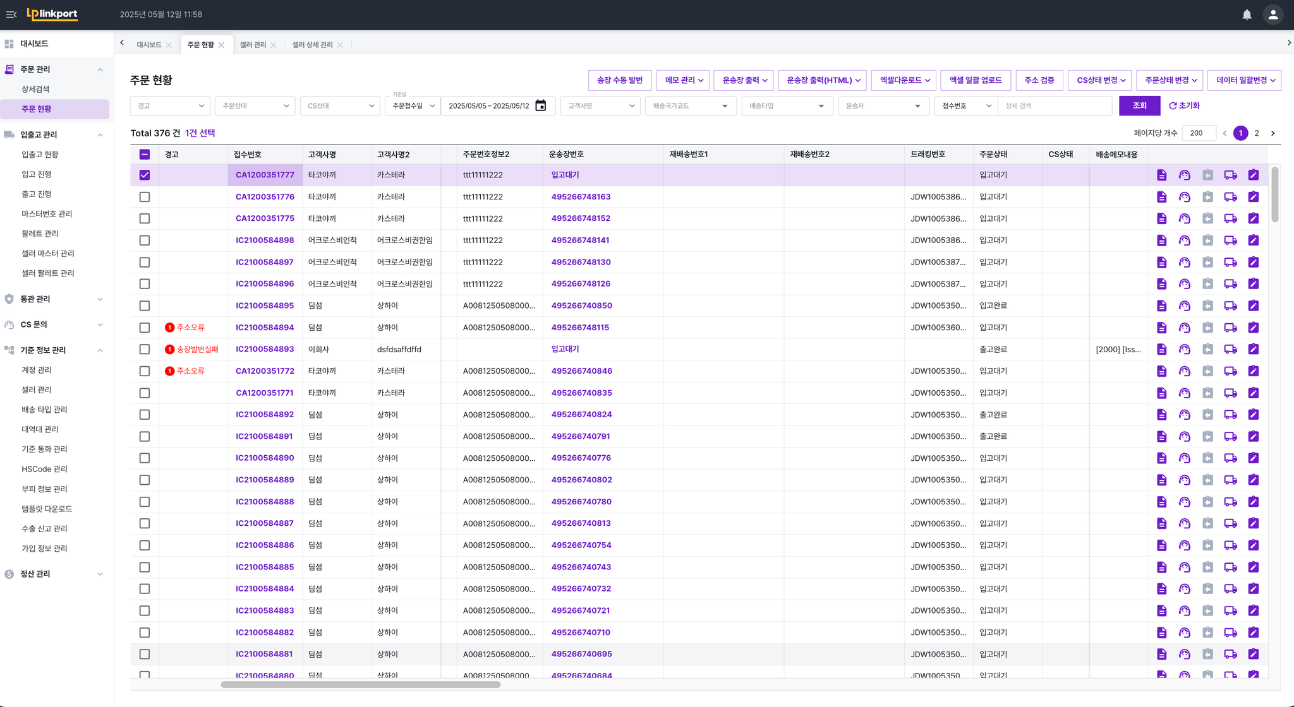Collapse sidebar with hamburger menu icon
Viewport: 1294px width, 707px height.
click(x=11, y=15)
